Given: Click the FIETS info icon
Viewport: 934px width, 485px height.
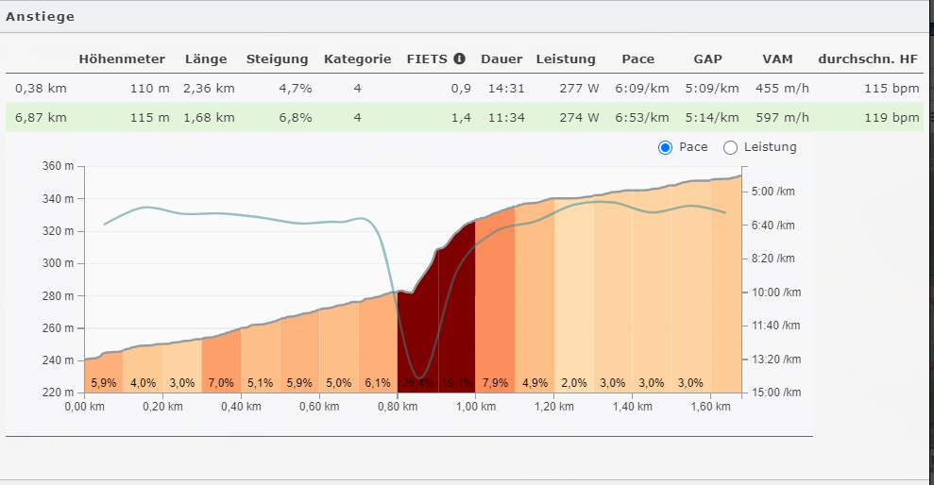Looking at the screenshot, I should click(x=460, y=59).
